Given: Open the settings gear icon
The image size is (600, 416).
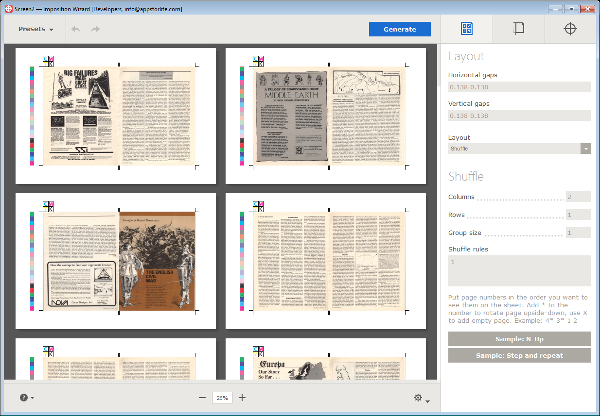Looking at the screenshot, I should tap(417, 397).
